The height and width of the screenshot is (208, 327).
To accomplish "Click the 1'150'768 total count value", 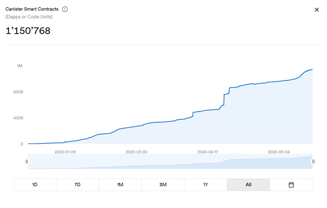I will click(28, 31).
